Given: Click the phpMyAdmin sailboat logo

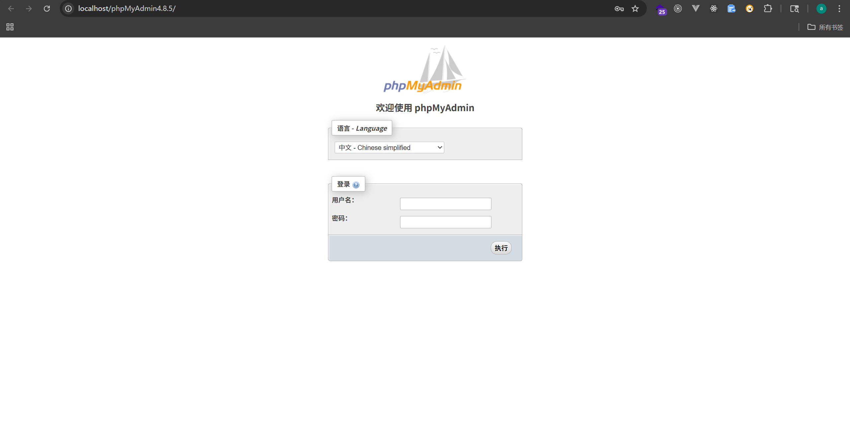Looking at the screenshot, I should coord(425,69).
